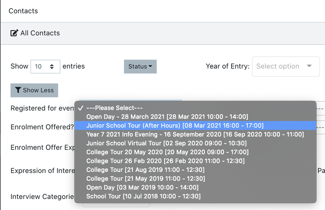Select Junior School Tour (After Hours) option

point(175,126)
